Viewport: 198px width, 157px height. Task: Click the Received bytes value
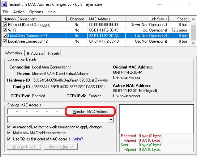(x=151, y=136)
